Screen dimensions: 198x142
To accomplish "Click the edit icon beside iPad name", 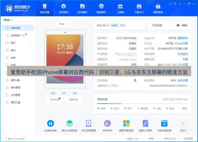I will click(68, 24).
